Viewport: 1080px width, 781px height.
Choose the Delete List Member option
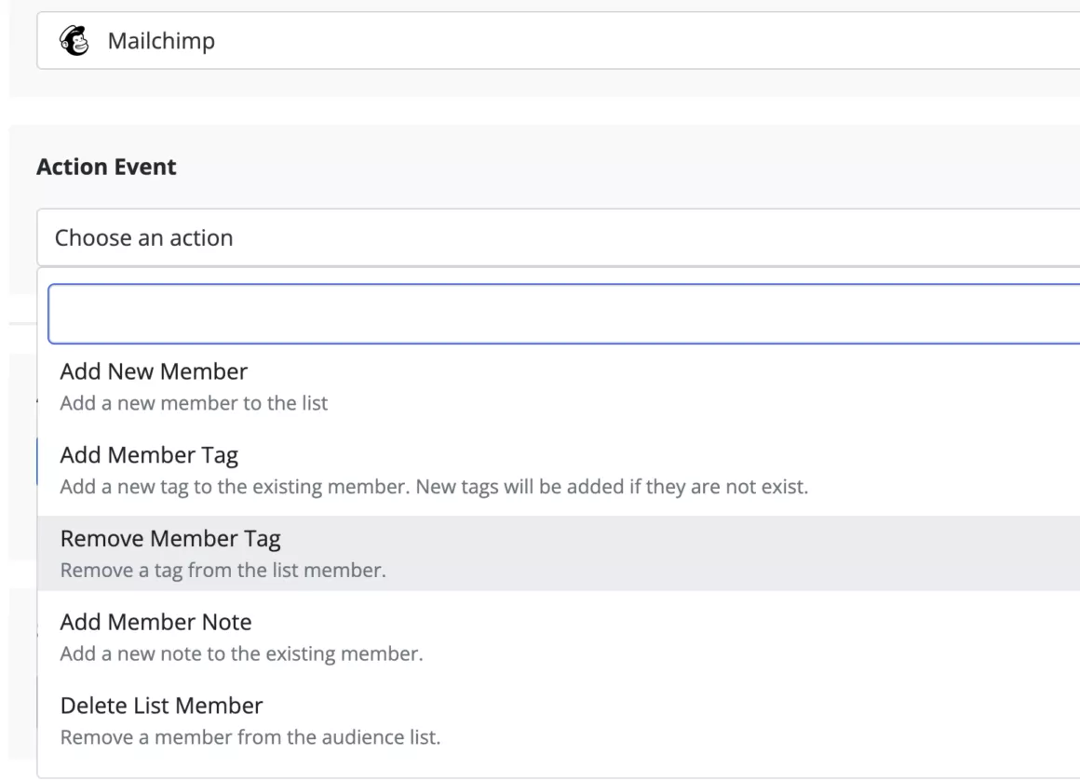(161, 705)
